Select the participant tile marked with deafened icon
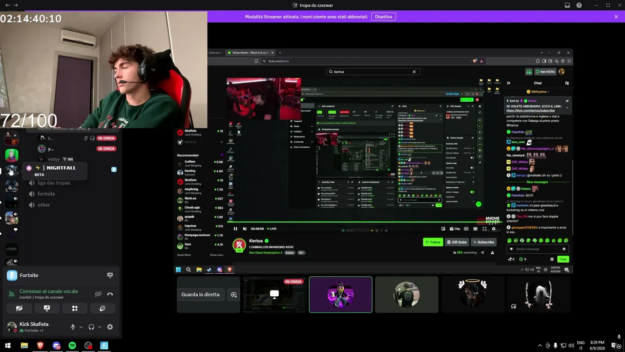Image resolution: width=625 pixels, height=352 pixels. (x=539, y=294)
